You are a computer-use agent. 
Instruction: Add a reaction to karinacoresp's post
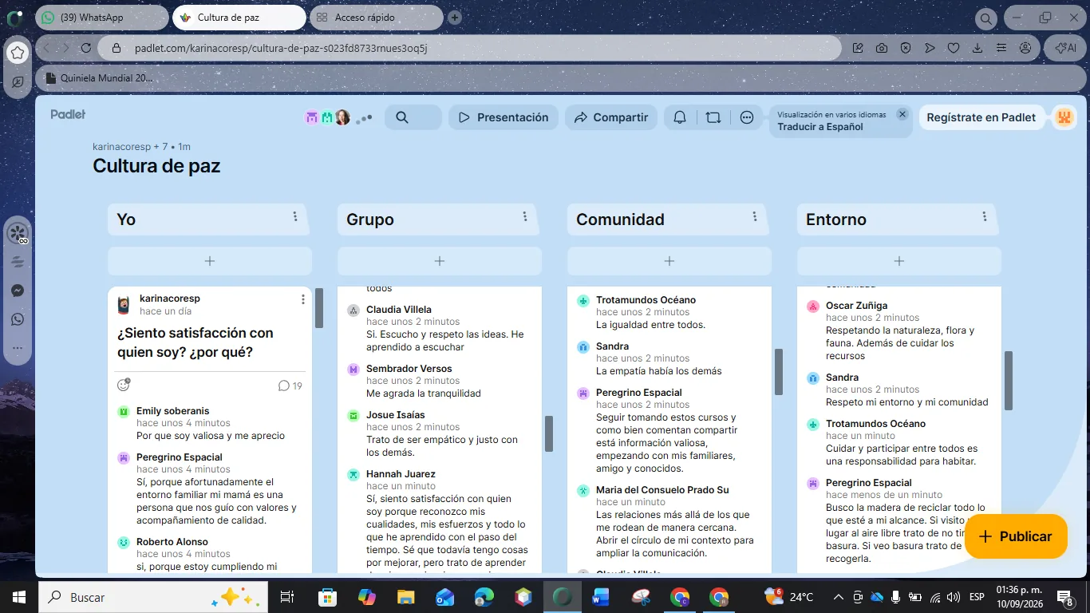124,385
